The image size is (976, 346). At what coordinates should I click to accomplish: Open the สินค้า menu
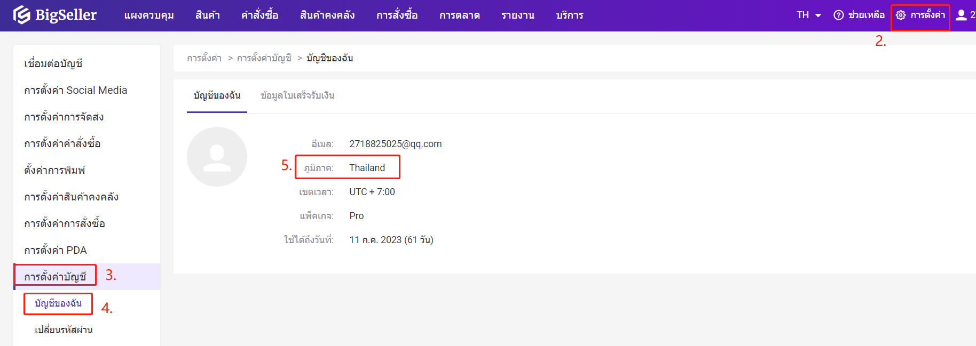click(207, 15)
